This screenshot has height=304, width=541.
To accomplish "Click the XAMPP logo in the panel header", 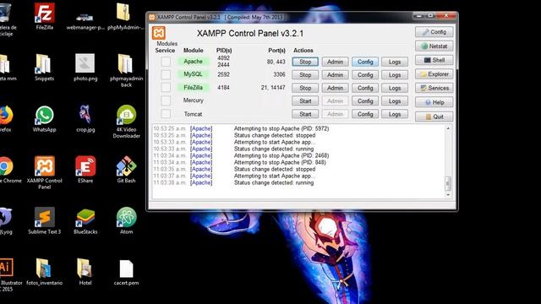I will pos(159,33).
